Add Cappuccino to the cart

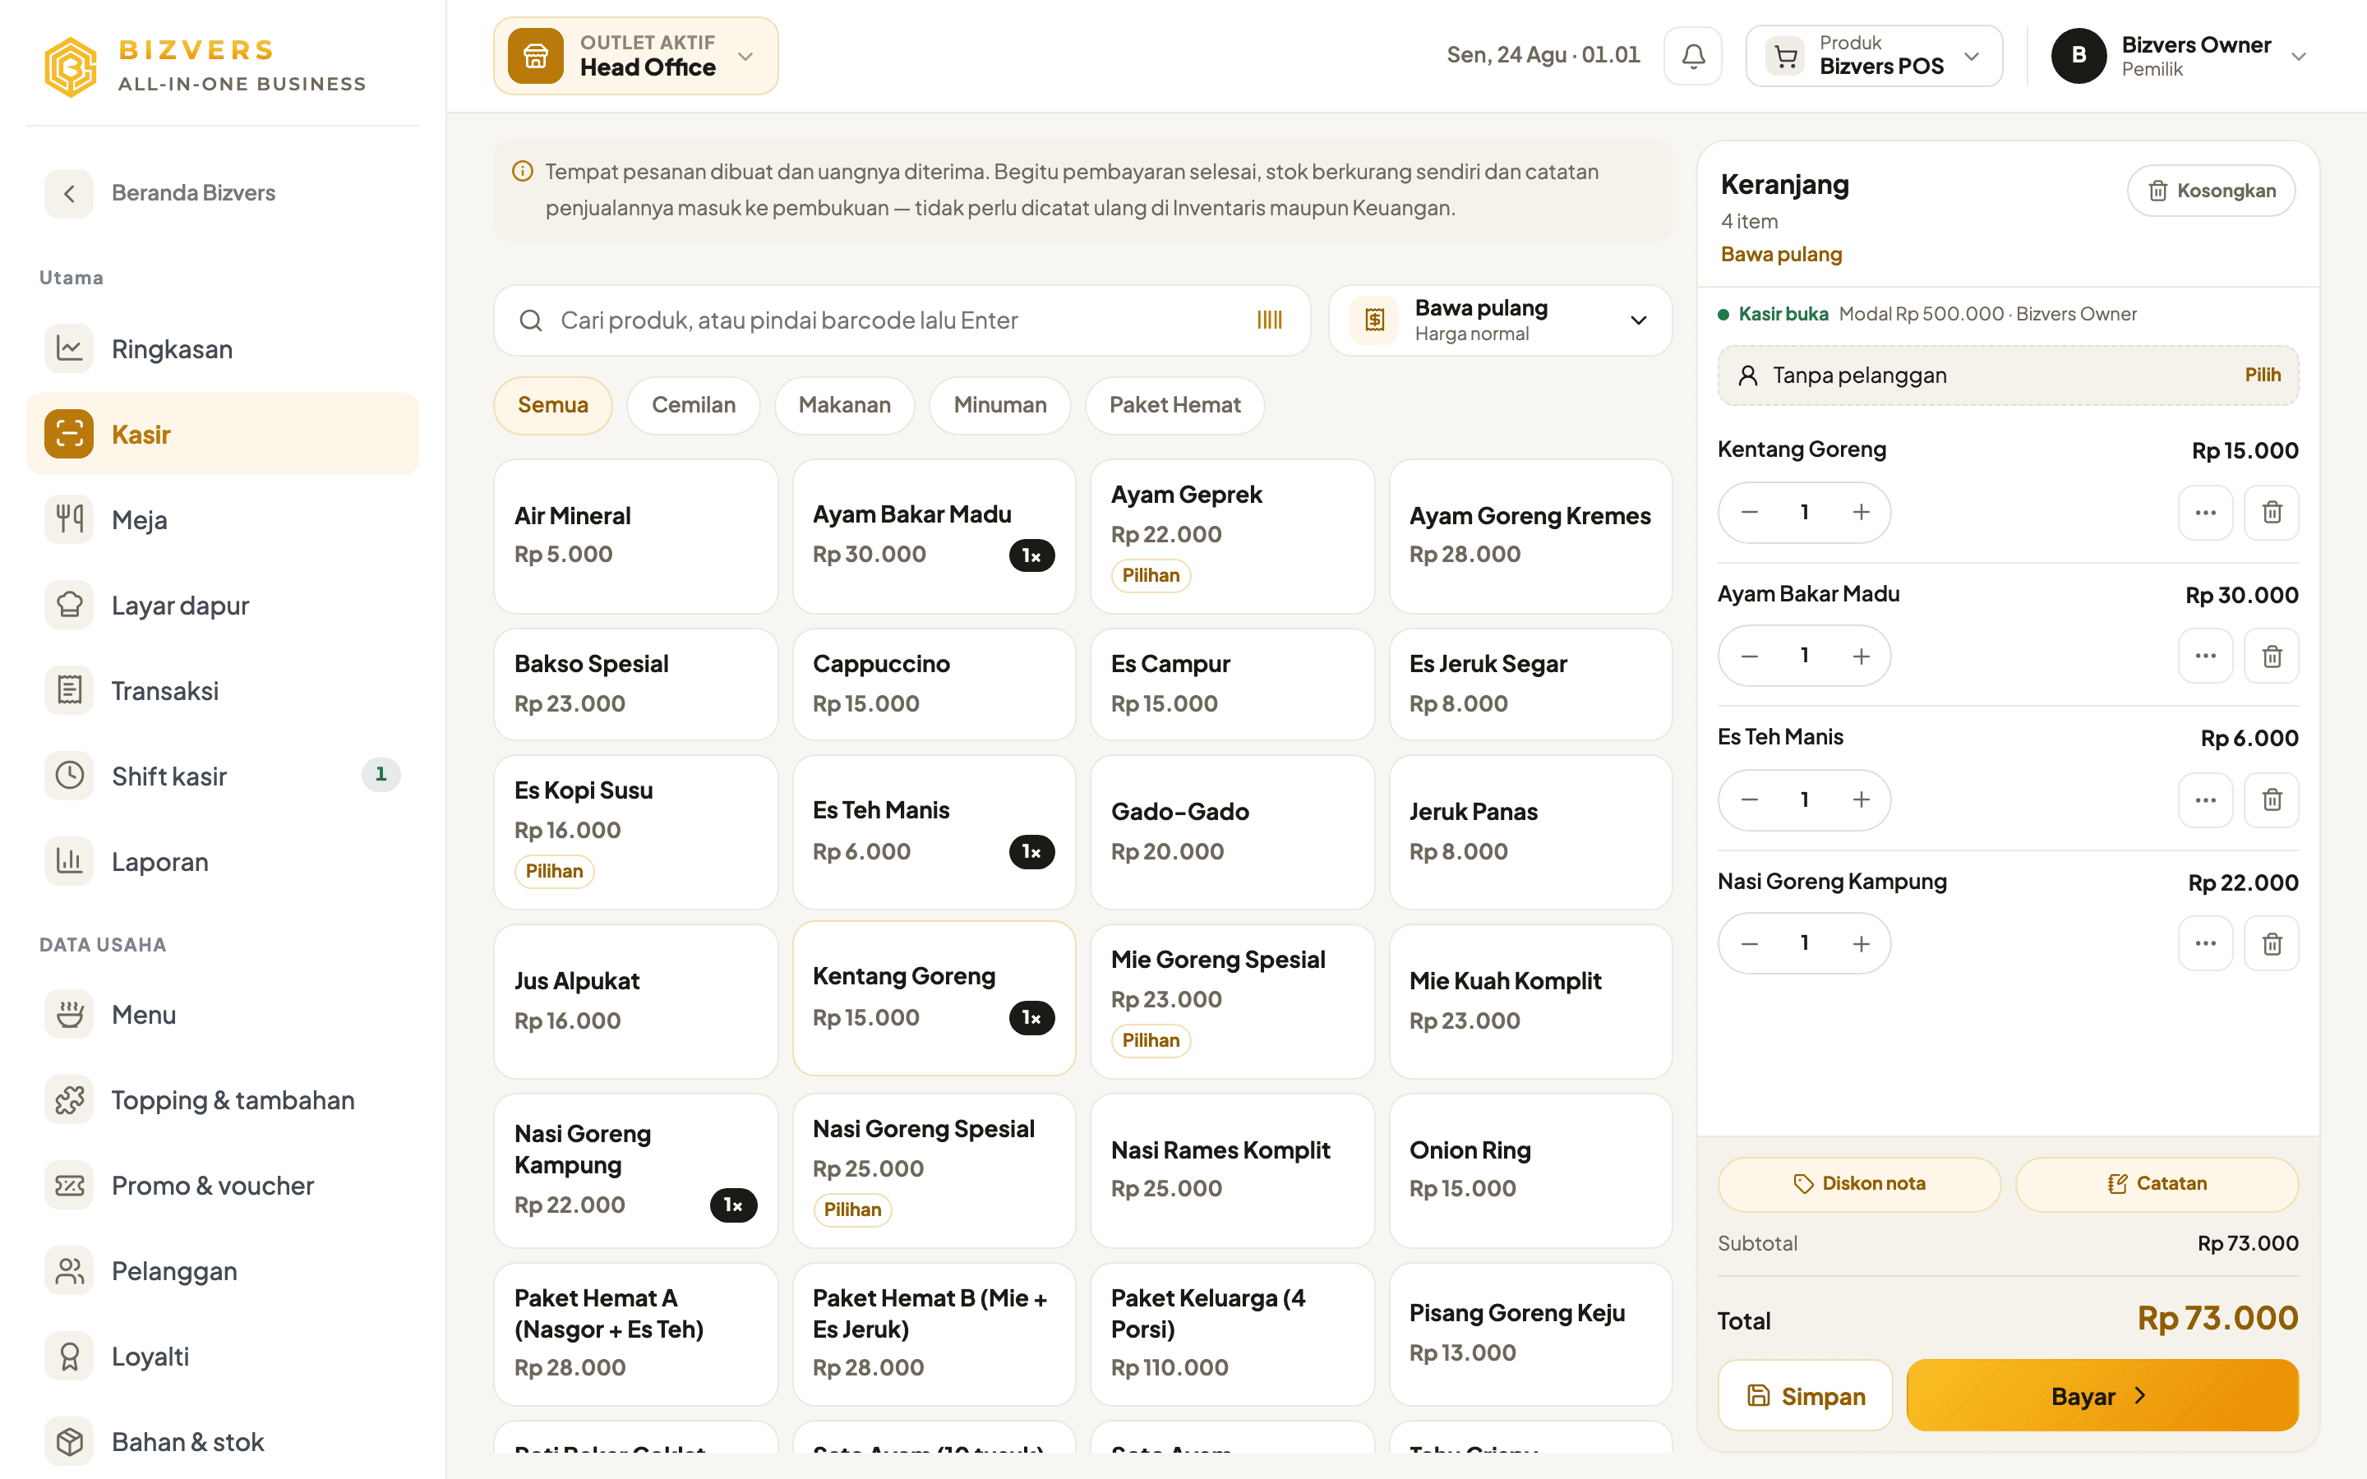click(934, 684)
